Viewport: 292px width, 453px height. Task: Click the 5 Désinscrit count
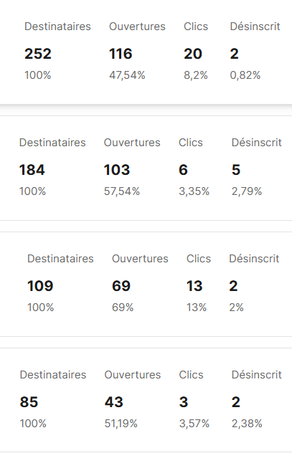point(236,170)
